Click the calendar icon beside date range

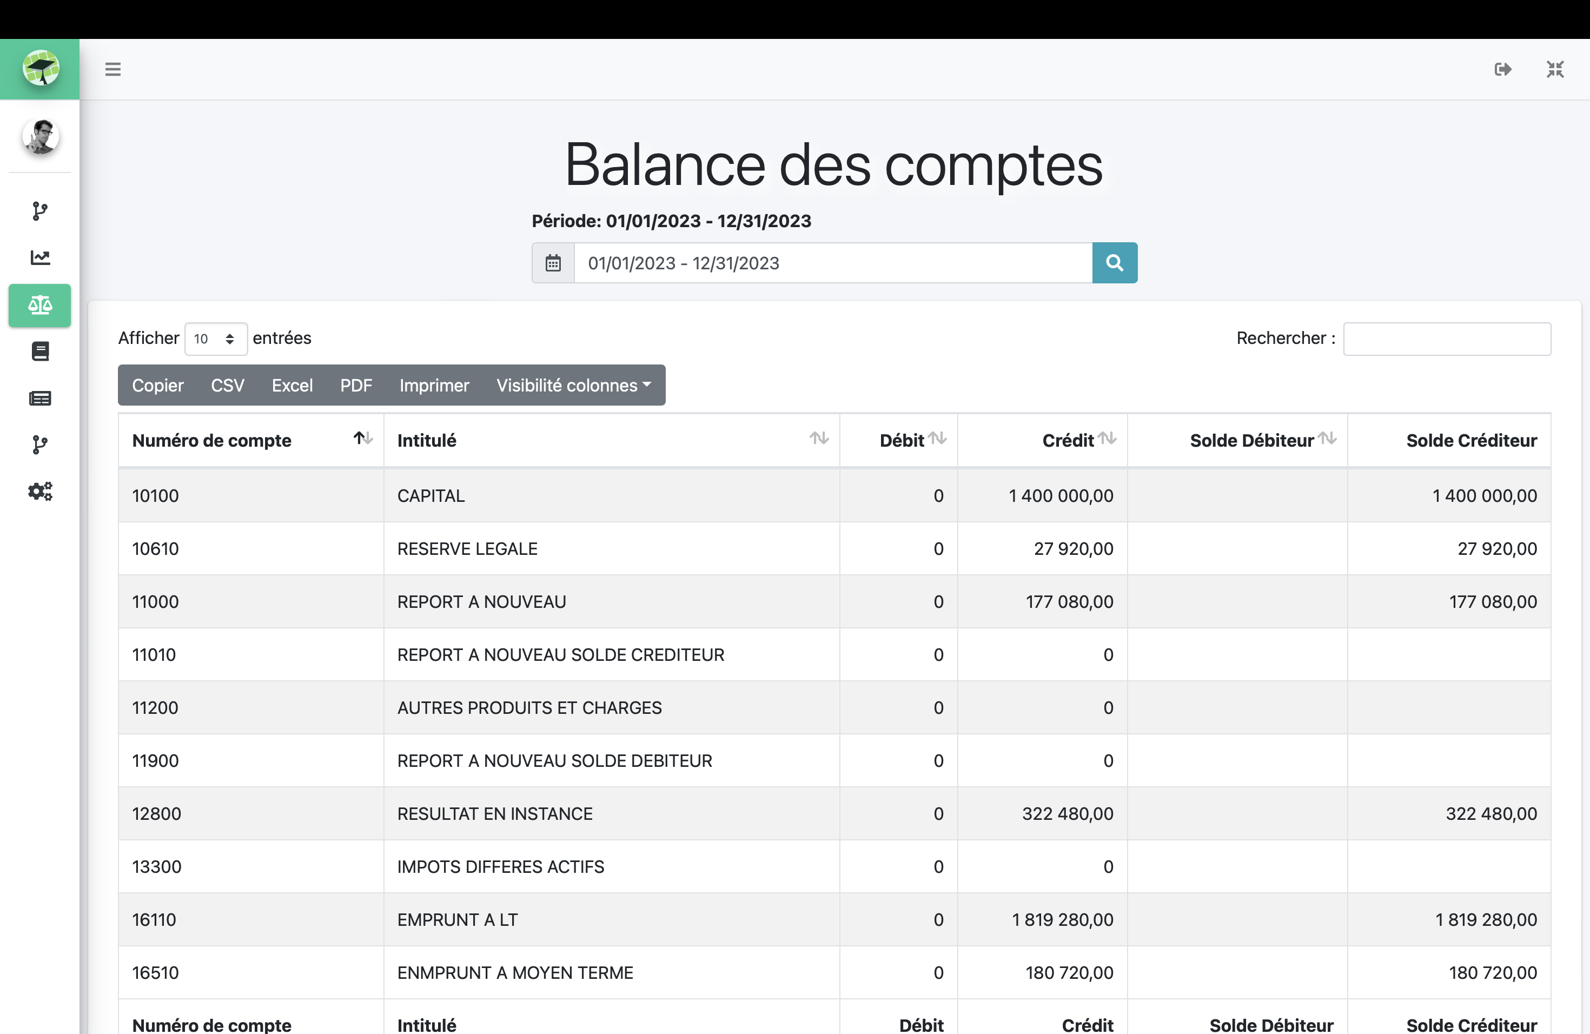pyautogui.click(x=553, y=263)
